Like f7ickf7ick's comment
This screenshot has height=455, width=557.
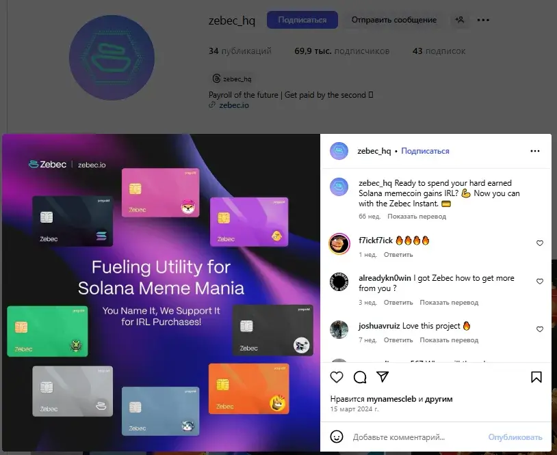540,243
